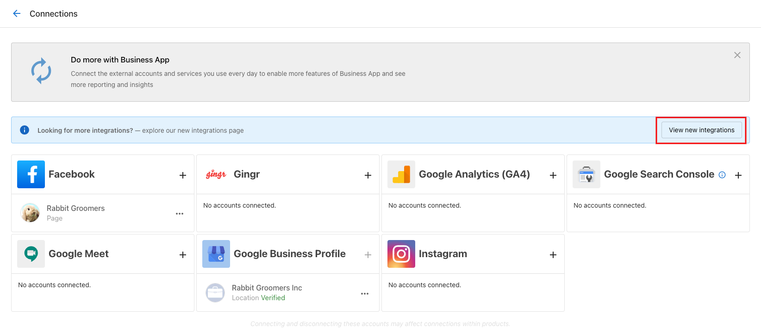
Task: Go back using the Connections arrow
Action: click(17, 13)
